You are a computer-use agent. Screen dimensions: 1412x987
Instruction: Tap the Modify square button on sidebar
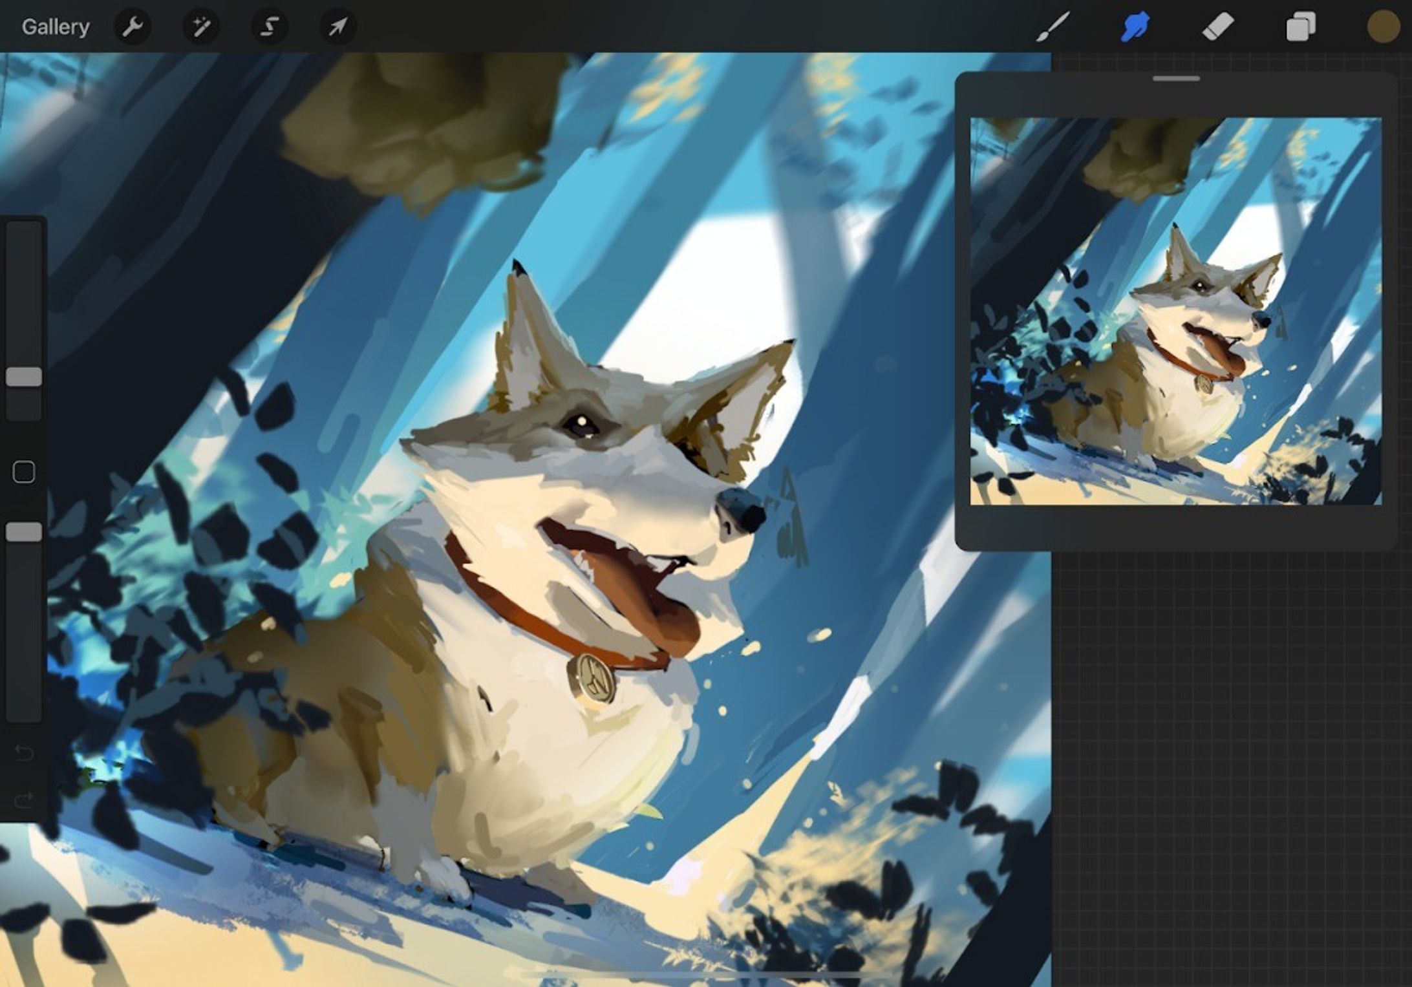click(x=24, y=472)
